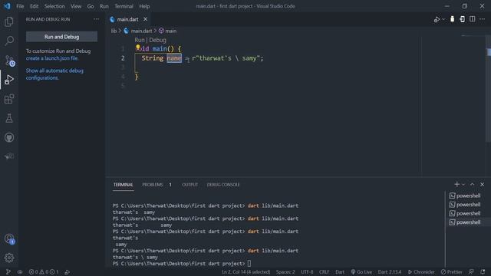Open the Selection menu
The width and height of the screenshot is (491, 276).
pyautogui.click(x=54, y=6)
